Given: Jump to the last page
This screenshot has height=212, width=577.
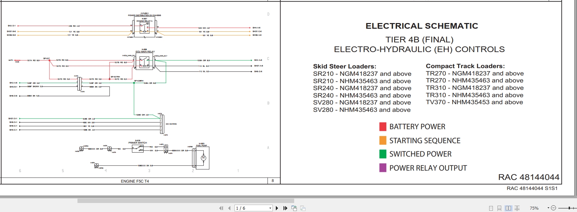Looking at the screenshot, I should 285,208.
